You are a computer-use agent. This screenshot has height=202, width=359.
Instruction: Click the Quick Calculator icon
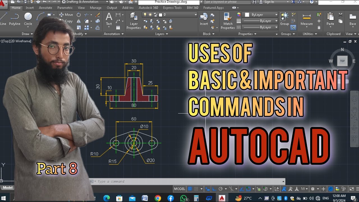point(319,27)
